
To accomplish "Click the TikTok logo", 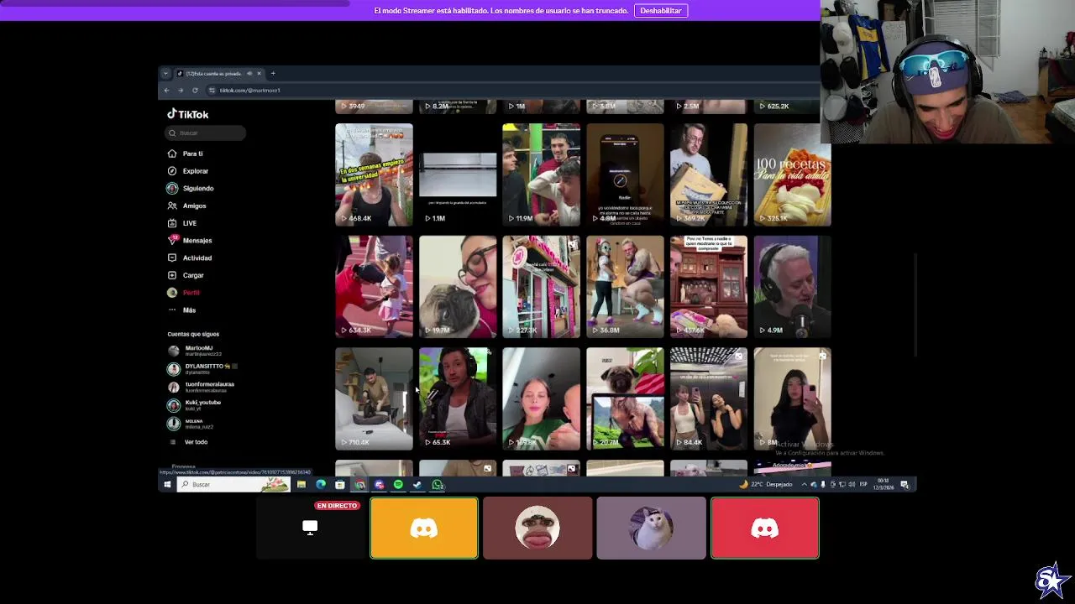I will [187, 114].
